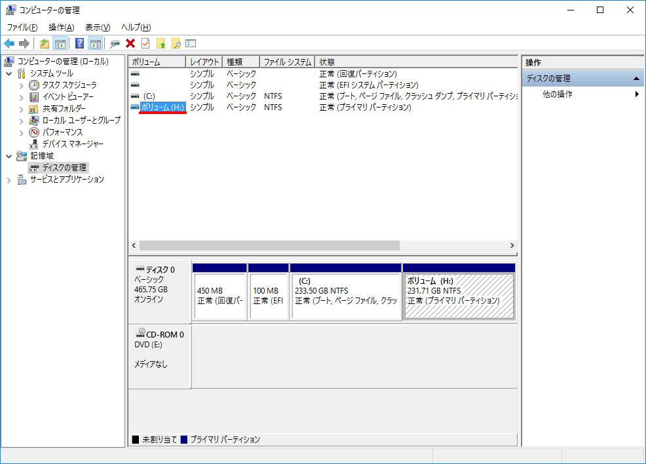Expand the タスク スケジューラ node
646x464 pixels.
coord(22,85)
